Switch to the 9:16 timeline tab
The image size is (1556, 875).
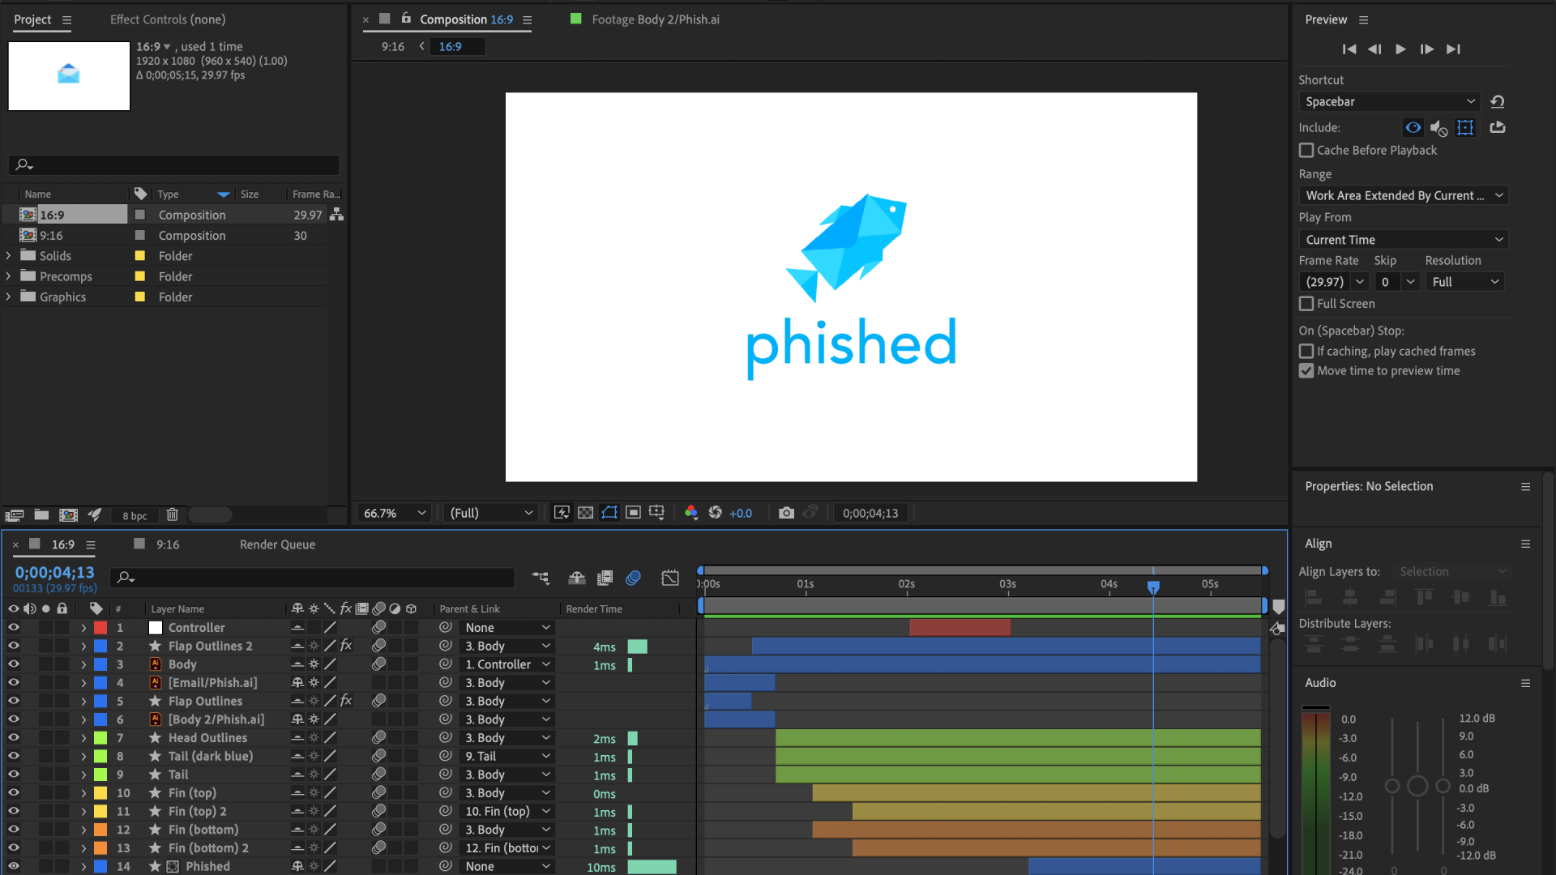(x=168, y=544)
